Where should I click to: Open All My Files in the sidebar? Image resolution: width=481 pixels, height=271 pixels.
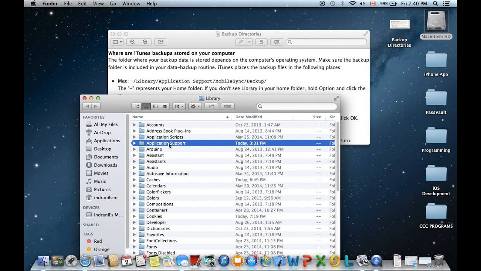[106, 125]
